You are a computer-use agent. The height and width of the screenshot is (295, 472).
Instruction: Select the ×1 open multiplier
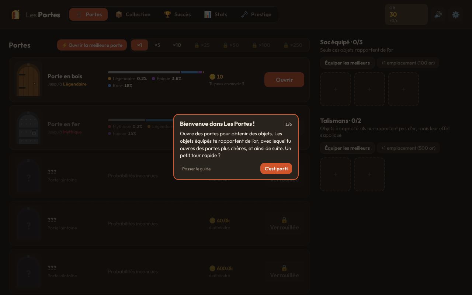tap(139, 45)
